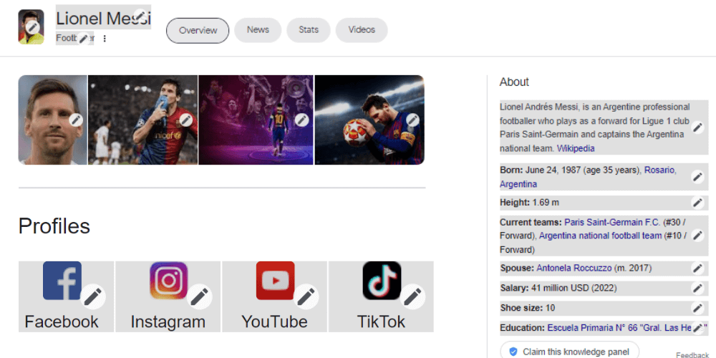This screenshot has width=716, height=358.
Task: Edit the TikTok profile pencil icon
Action: (412, 296)
